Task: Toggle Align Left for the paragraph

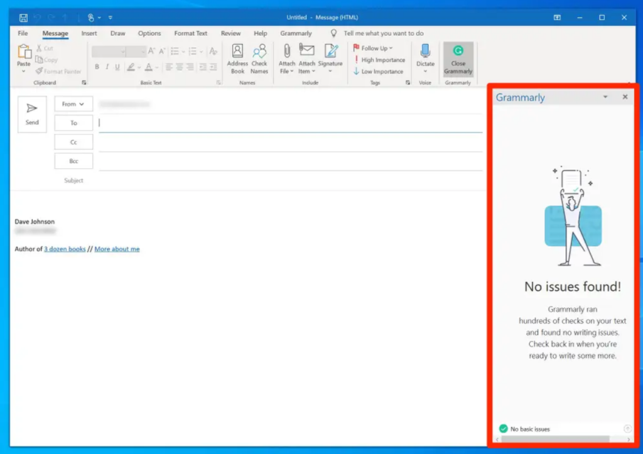Action: 168,67
